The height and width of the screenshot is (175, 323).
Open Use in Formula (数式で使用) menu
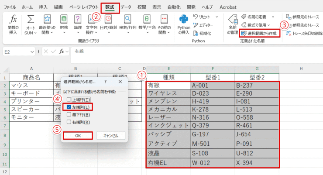256,25
